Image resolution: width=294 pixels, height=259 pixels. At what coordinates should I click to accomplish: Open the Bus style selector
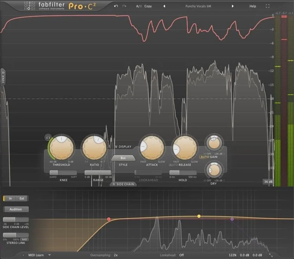(123, 158)
